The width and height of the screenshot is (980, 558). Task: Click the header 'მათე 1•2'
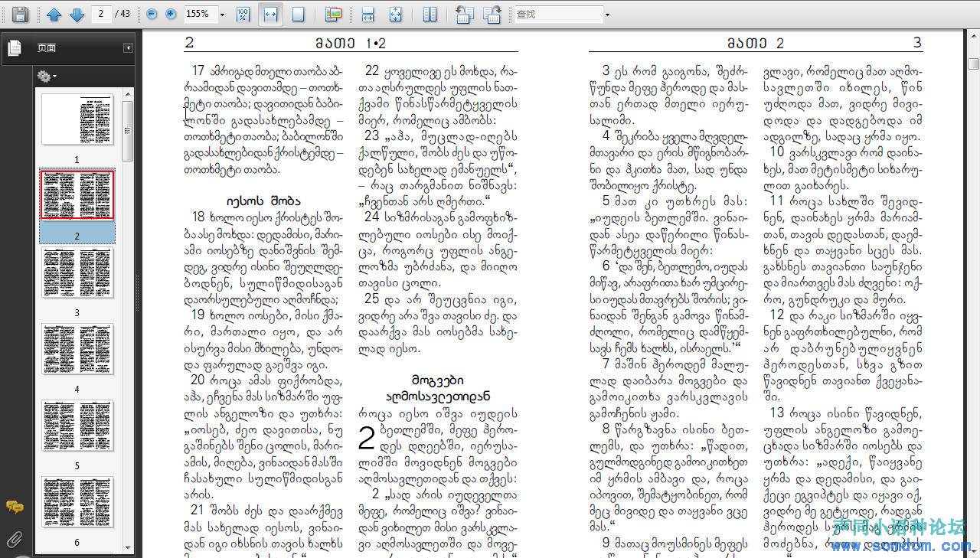[351, 43]
